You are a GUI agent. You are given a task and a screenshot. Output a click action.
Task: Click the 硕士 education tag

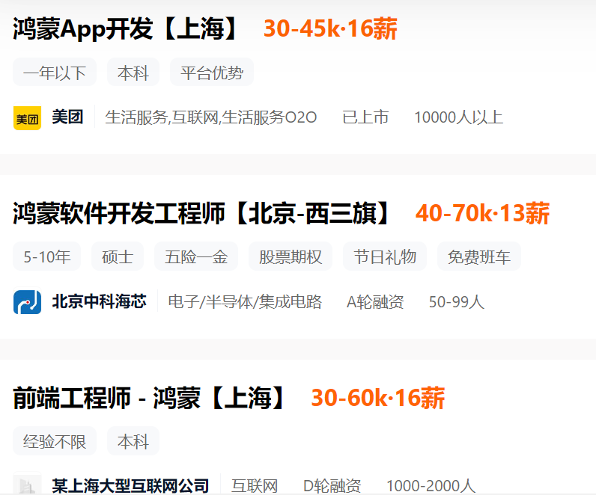coord(118,256)
